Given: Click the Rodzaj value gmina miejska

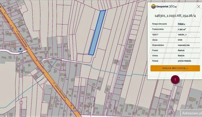Looking at the screenshot, I should pyautogui.click(x=184, y=61).
